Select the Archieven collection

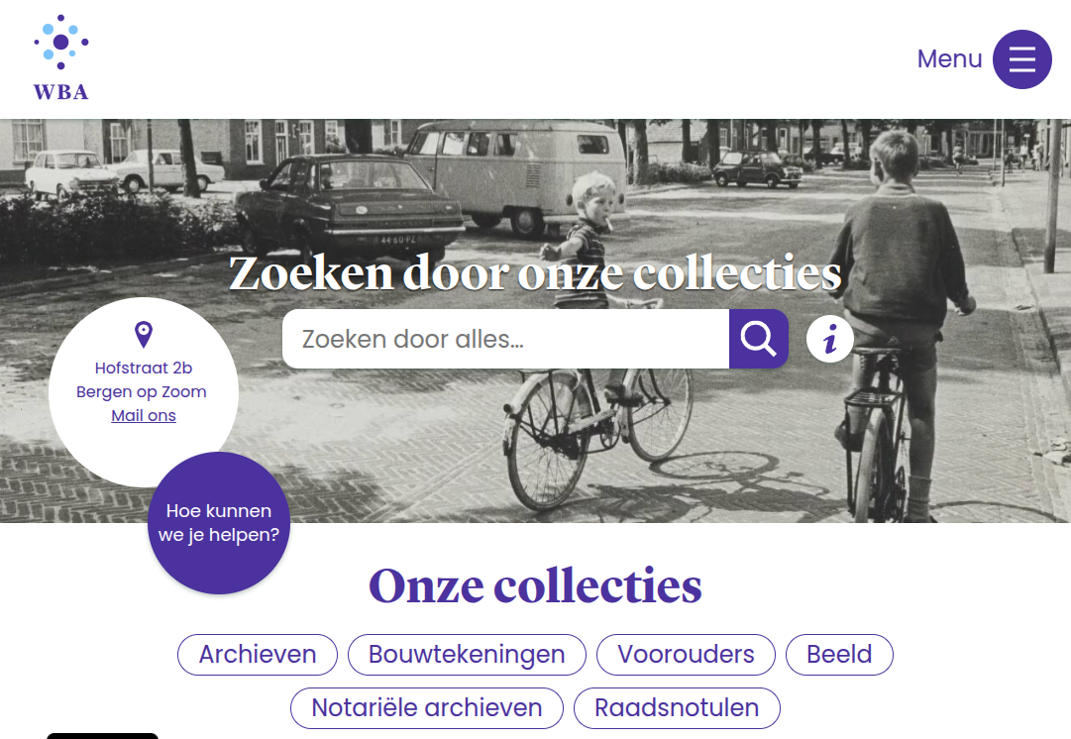click(x=258, y=655)
